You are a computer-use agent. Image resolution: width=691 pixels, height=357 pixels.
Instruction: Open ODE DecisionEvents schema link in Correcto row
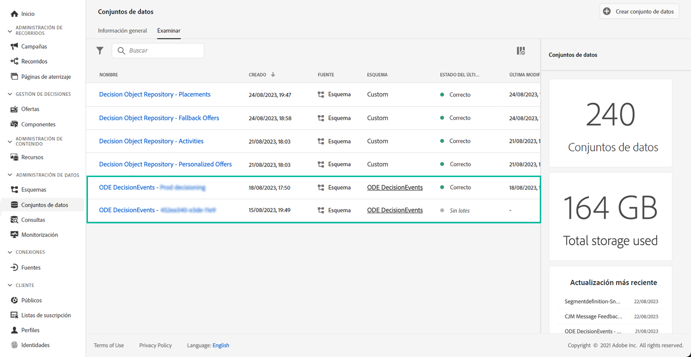[395, 188]
